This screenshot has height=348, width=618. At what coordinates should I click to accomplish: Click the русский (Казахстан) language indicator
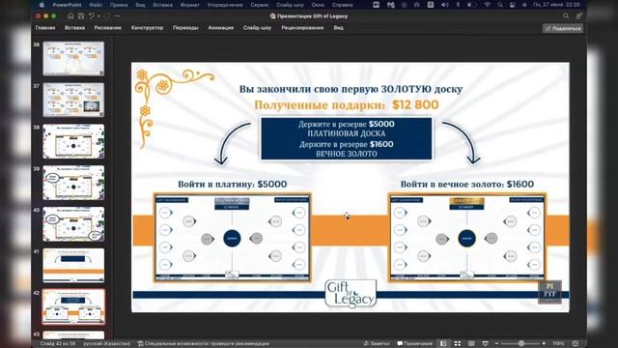pos(107,344)
